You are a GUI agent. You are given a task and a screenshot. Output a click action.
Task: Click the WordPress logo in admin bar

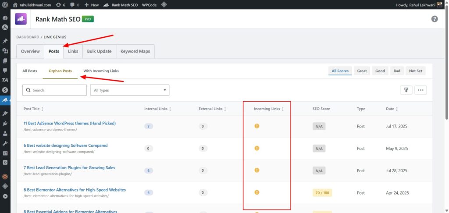click(5, 4)
